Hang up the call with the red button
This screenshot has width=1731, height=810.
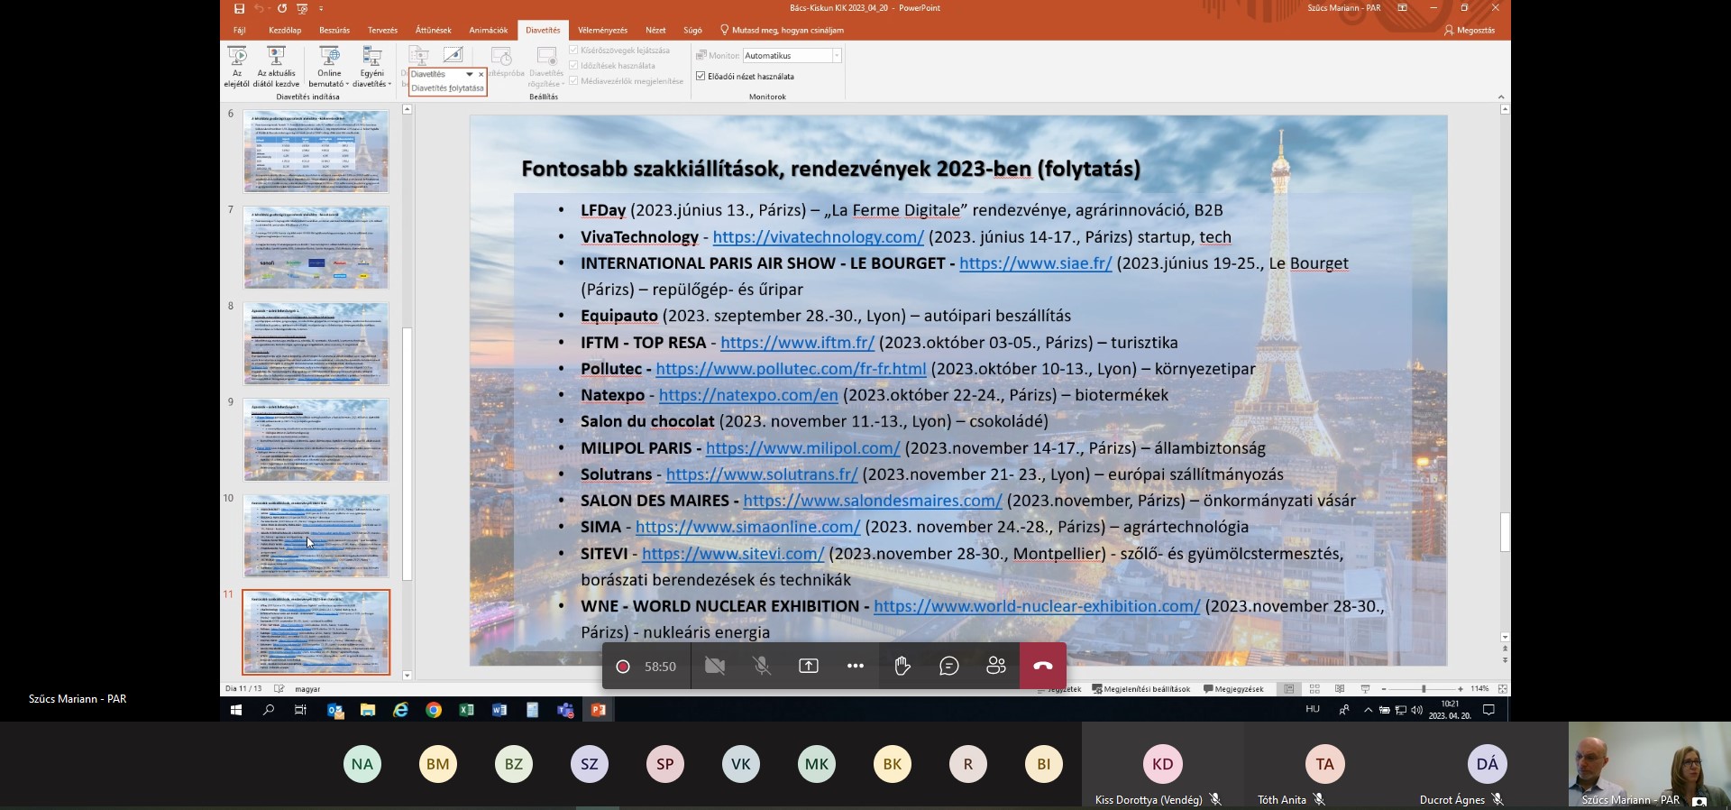(1043, 667)
